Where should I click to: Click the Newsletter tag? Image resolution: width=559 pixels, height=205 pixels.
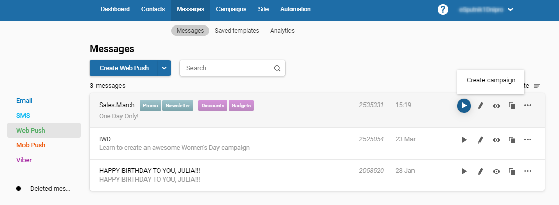click(178, 106)
